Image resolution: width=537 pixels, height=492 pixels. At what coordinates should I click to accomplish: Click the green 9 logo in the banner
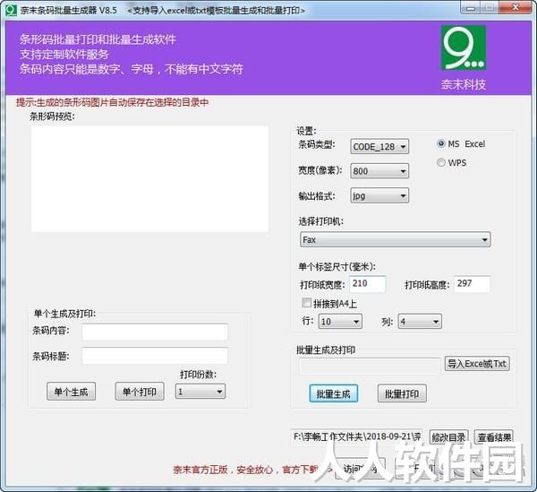point(463,48)
